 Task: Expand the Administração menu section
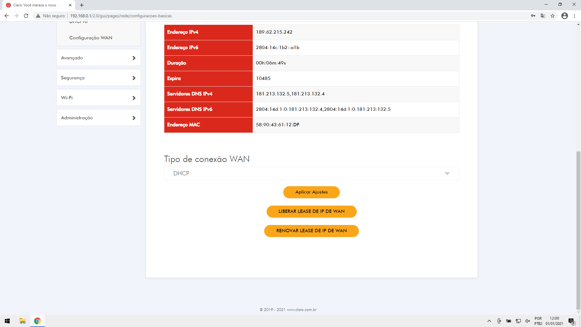click(99, 118)
